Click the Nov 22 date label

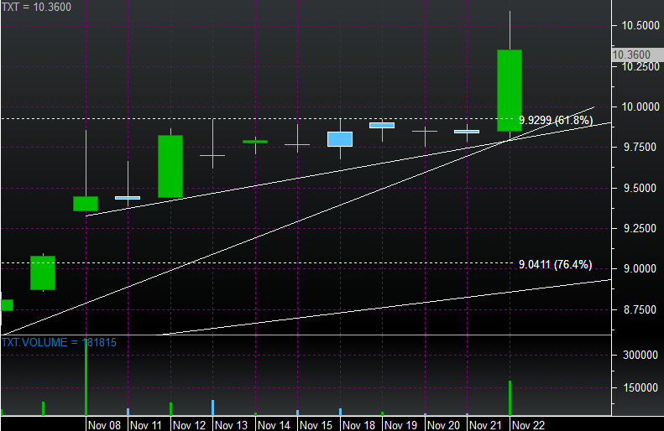point(532,424)
